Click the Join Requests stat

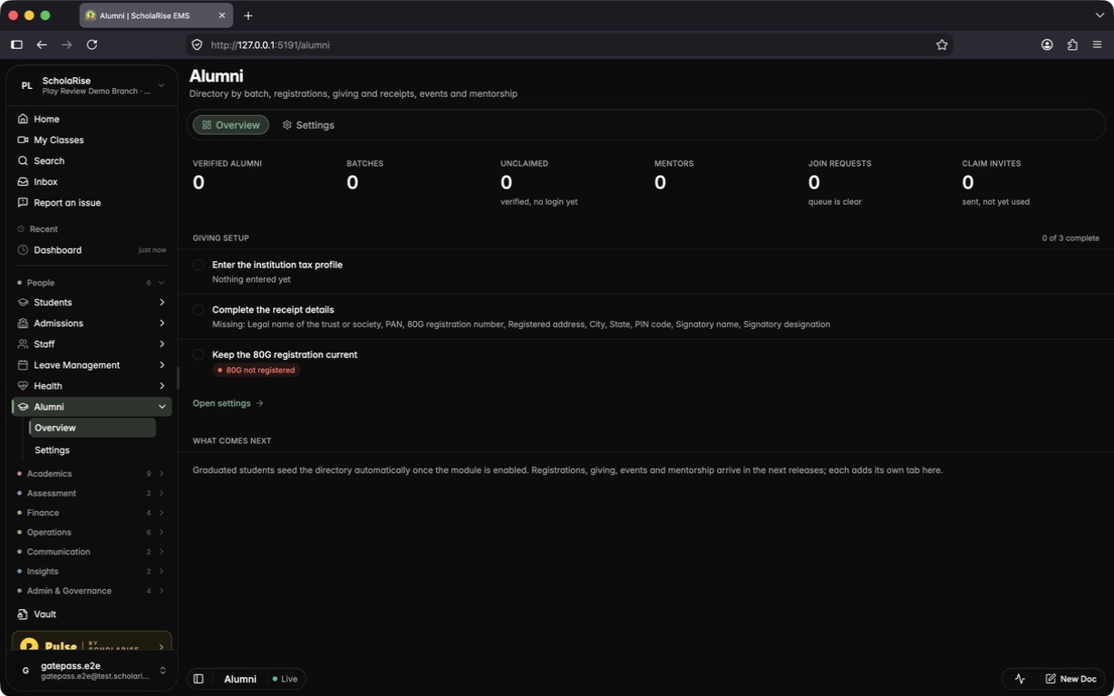point(839,181)
